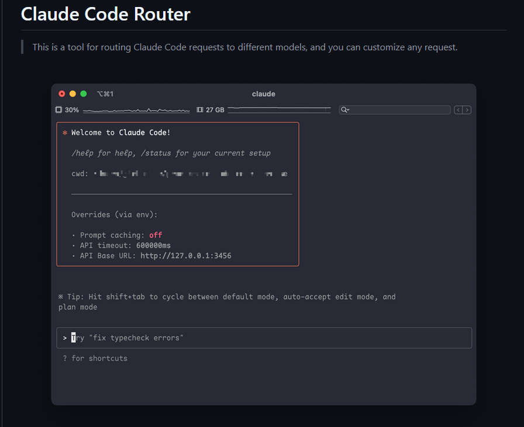Click the ⌥⌘1 shortcut label
Viewport: 524px width, 427px height.
[105, 94]
